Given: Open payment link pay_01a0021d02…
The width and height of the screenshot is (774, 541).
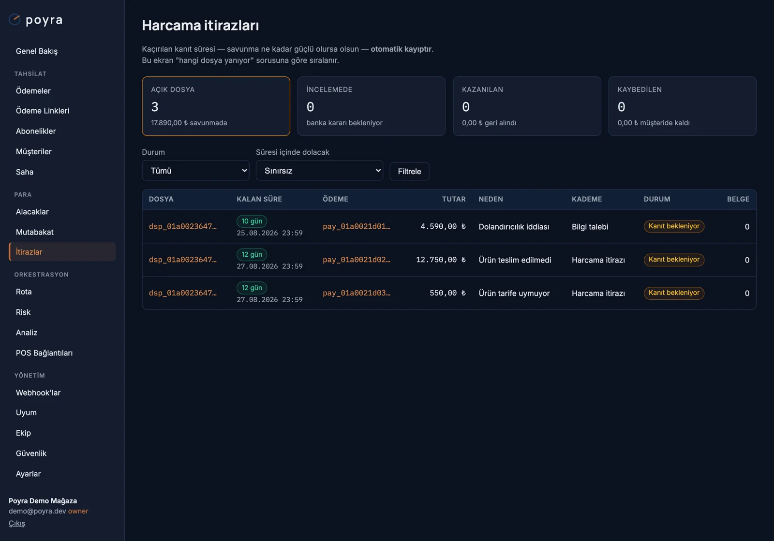Looking at the screenshot, I should point(357,260).
